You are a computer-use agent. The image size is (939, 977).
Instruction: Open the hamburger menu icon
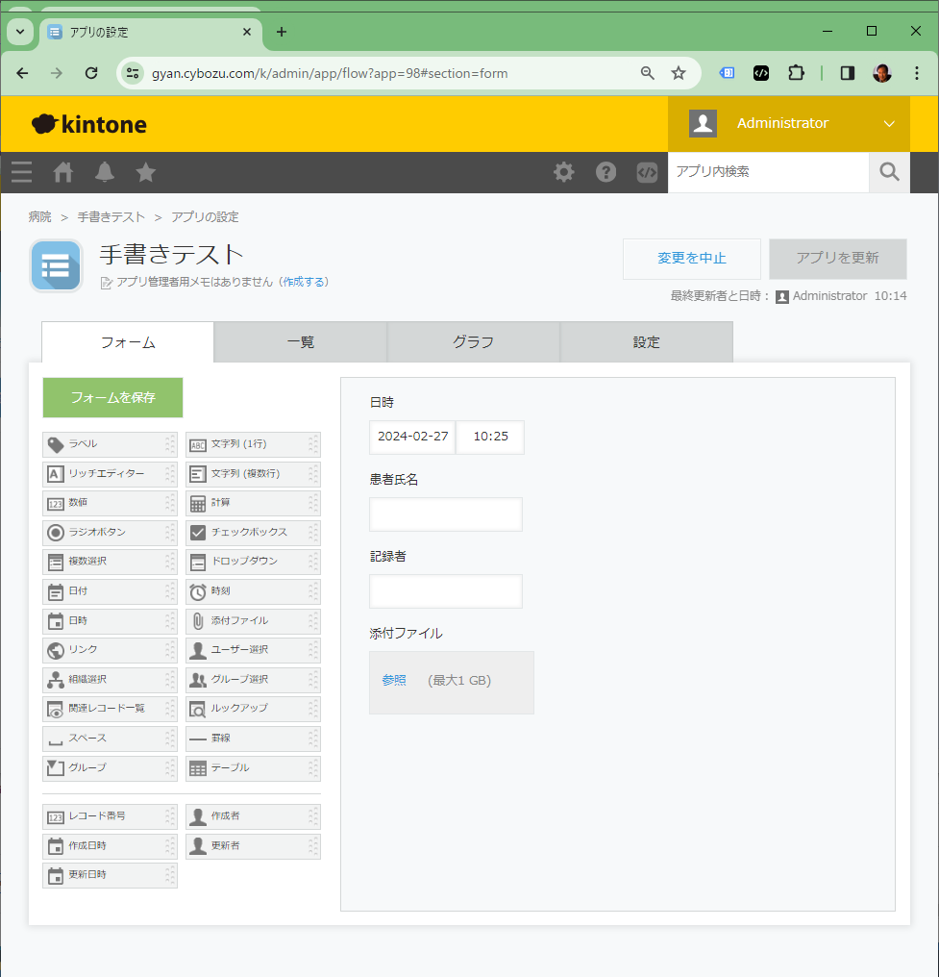(21, 172)
